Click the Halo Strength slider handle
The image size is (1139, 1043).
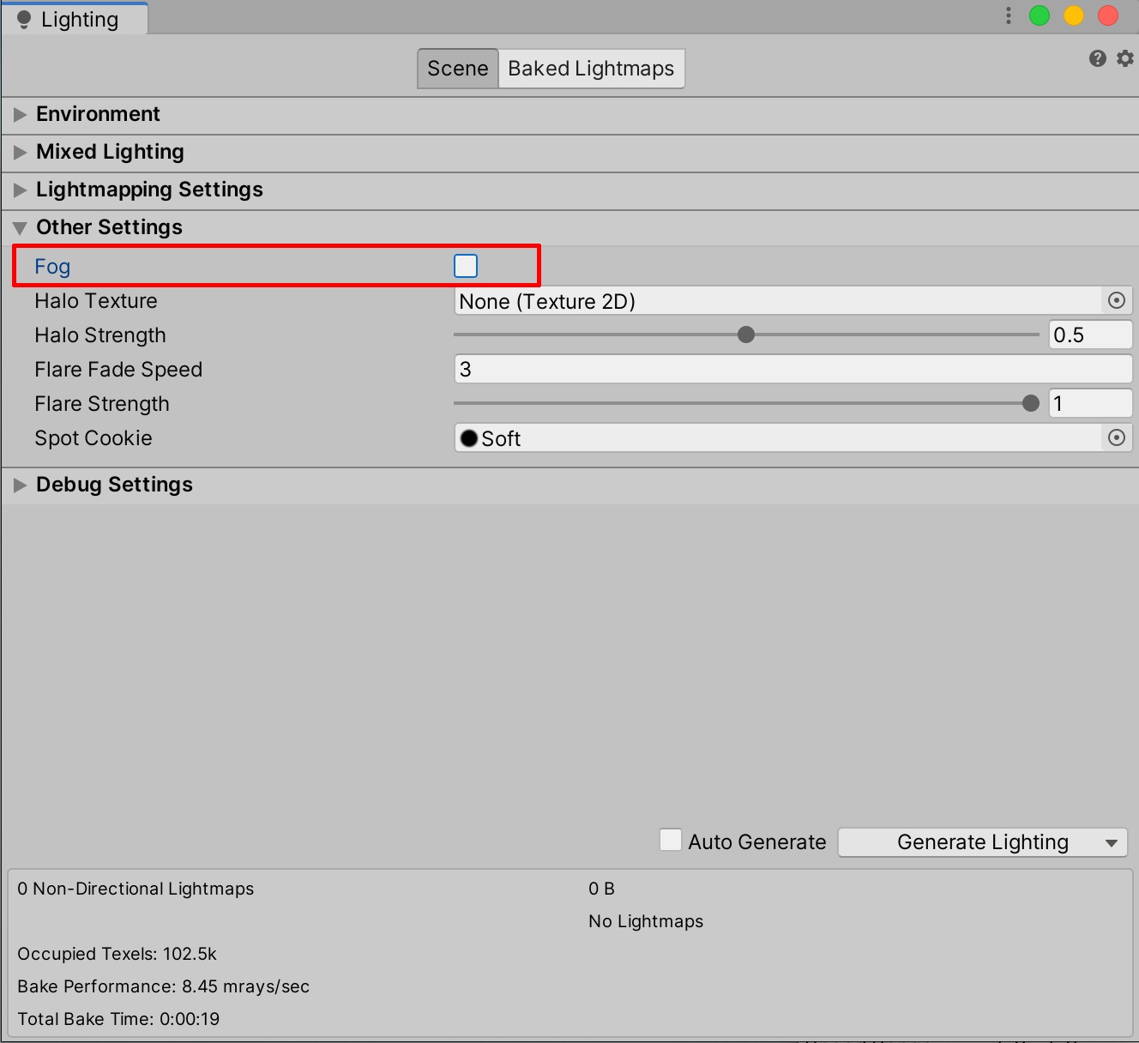pyautogui.click(x=746, y=335)
